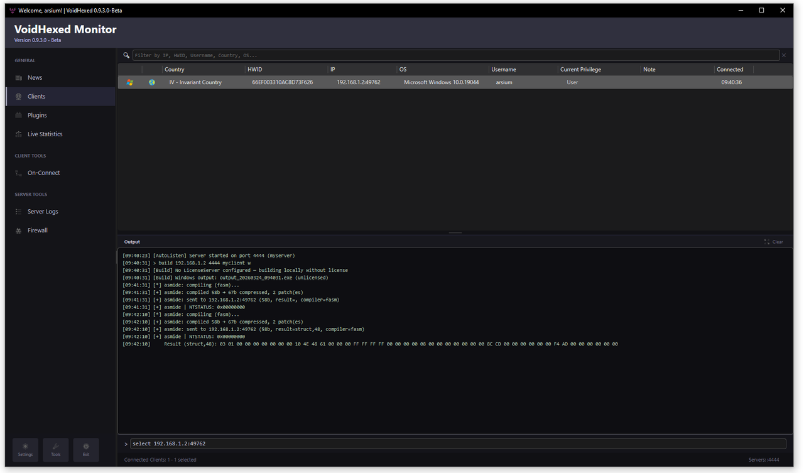804x473 pixels.
Task: Click the command input box
Action: tap(459, 443)
